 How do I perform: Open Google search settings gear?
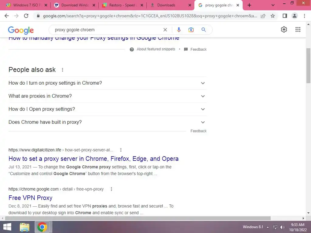[x=284, y=29]
